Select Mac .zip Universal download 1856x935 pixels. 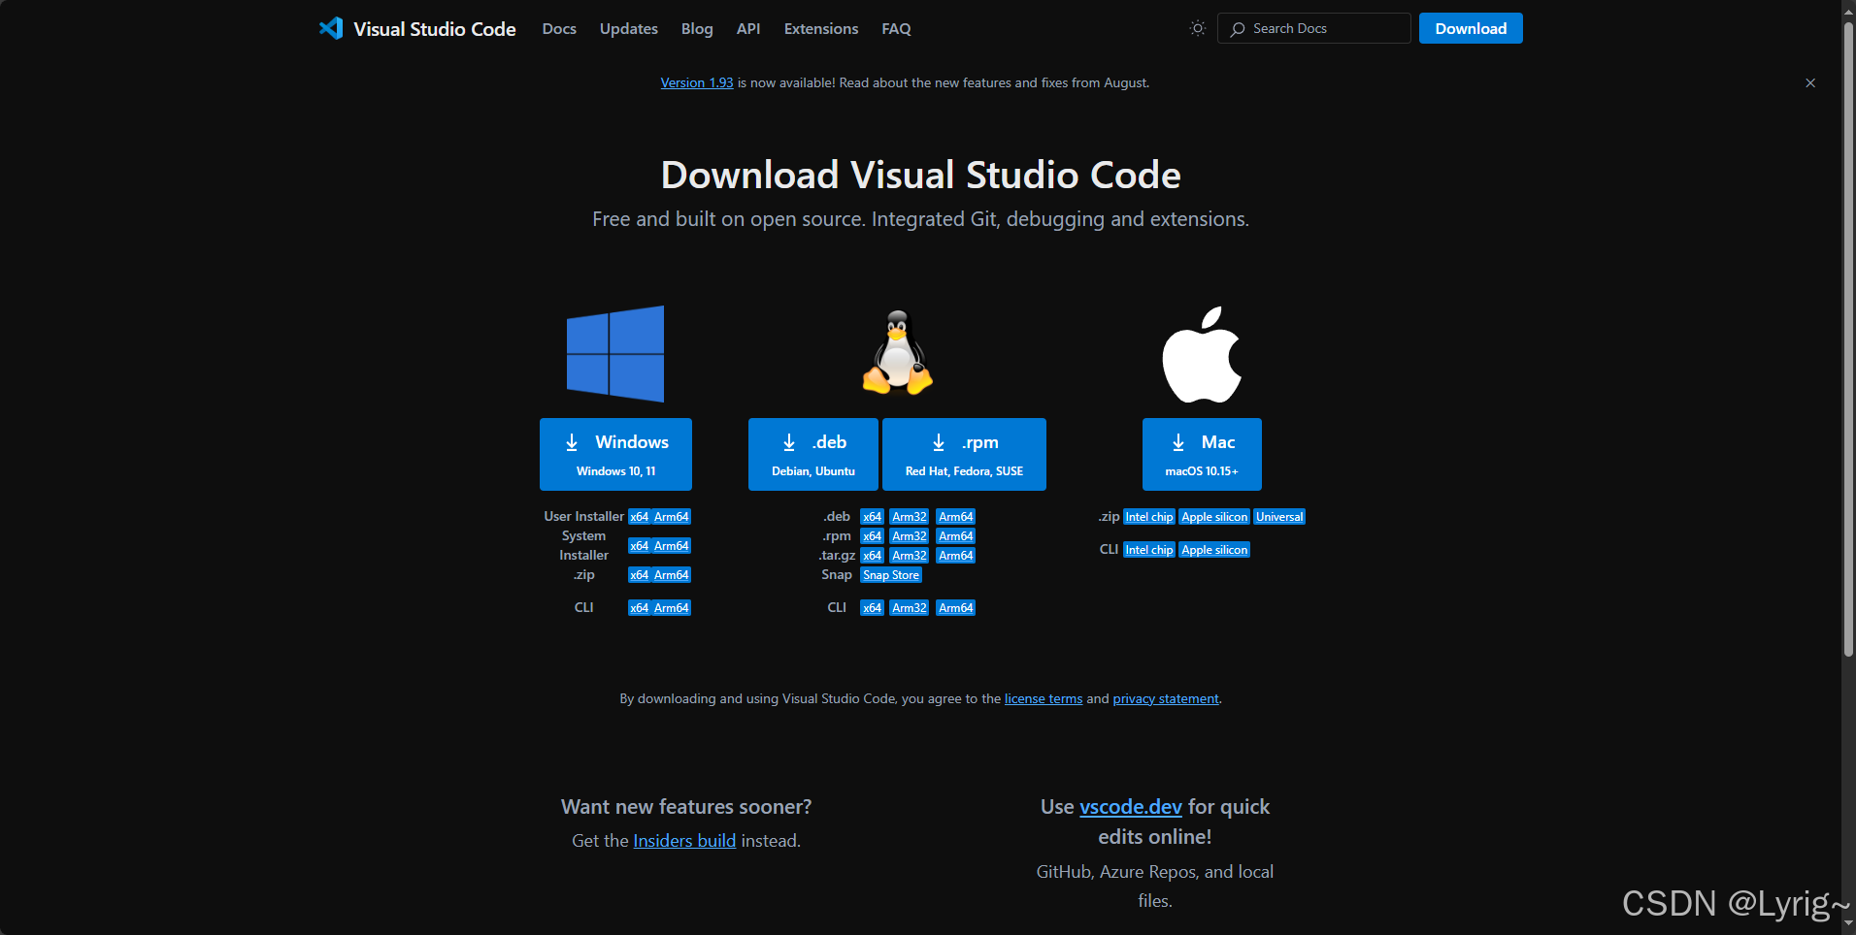pos(1279,517)
